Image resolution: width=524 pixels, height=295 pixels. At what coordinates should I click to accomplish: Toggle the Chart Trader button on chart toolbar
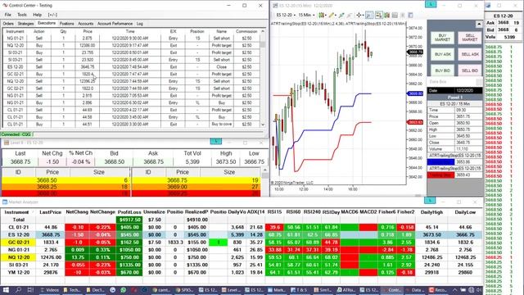(378, 15)
